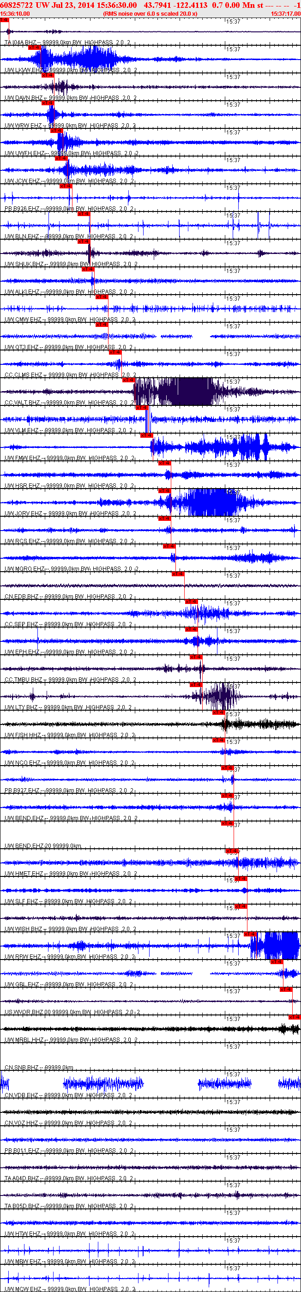Select the CC TMBU BHZ station label
Screen dimensions: 301x1292
tap(70, 680)
